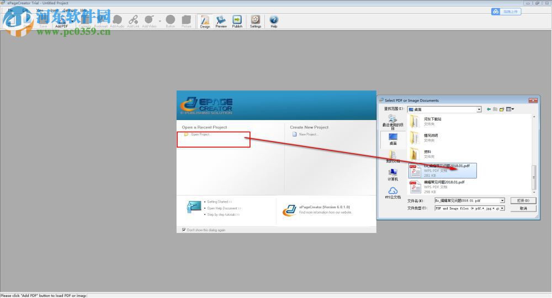This screenshot has width=552, height=298.
Task: Click the Add Video toolbar icon
Action: pos(149,22)
